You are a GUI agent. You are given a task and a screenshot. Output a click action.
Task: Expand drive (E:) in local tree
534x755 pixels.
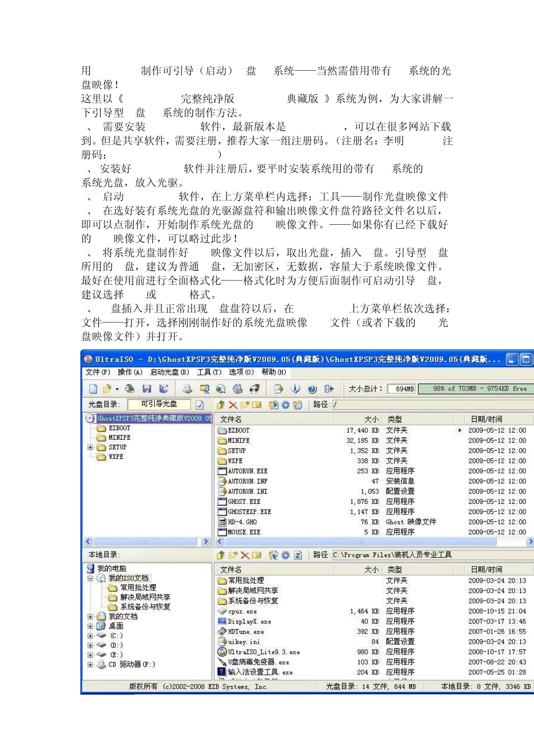[x=90, y=654]
